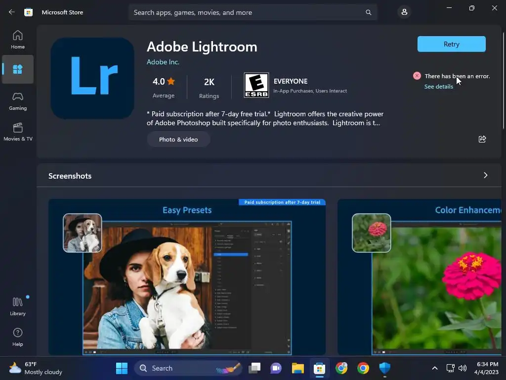Open Movies & TV section
The width and height of the screenshot is (506, 380).
(x=18, y=132)
